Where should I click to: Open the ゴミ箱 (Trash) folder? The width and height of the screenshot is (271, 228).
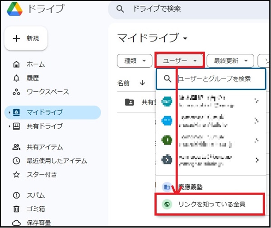35,209
